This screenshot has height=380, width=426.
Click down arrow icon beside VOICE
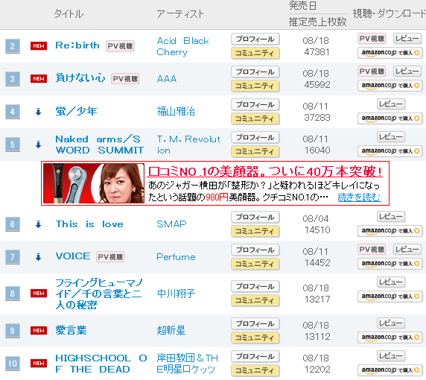point(38,257)
